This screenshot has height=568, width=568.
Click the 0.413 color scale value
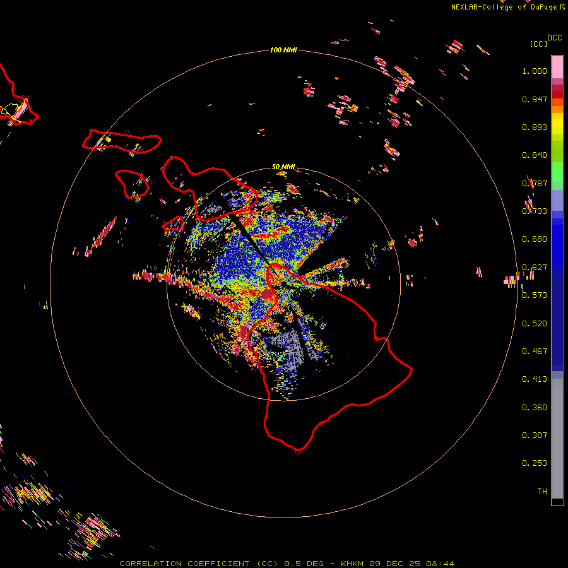[x=535, y=379]
